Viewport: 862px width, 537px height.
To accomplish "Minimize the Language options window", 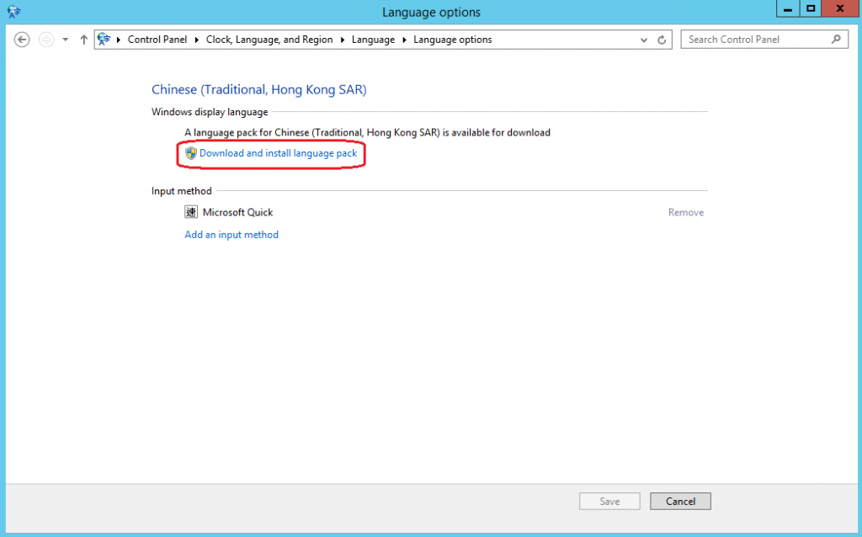I will click(x=788, y=8).
